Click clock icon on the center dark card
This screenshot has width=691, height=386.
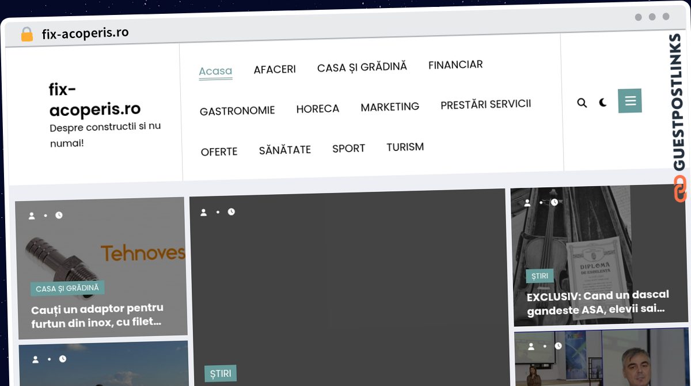[x=231, y=211]
